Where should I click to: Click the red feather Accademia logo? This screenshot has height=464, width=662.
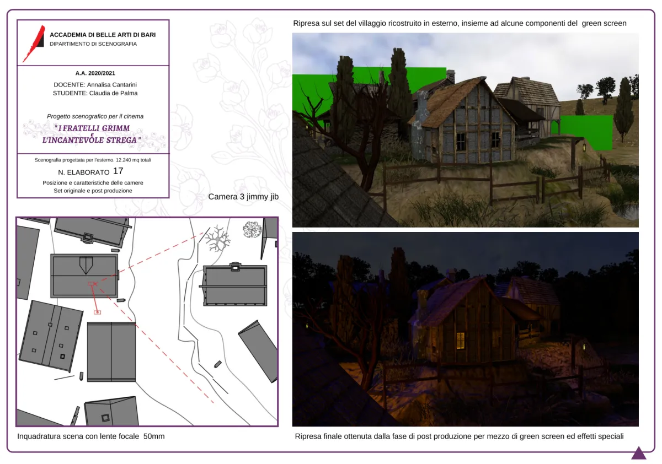[34, 44]
